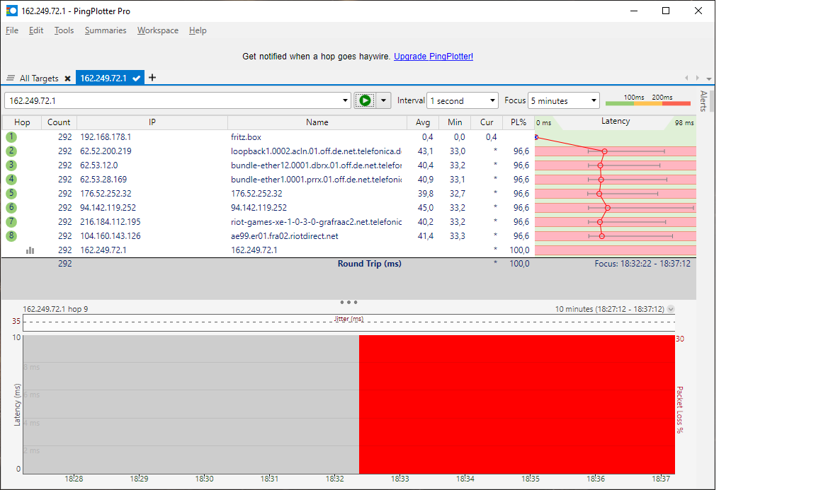Viewport: 816px width, 490px height.
Task: Click the Latency graph column header
Action: 615,121
